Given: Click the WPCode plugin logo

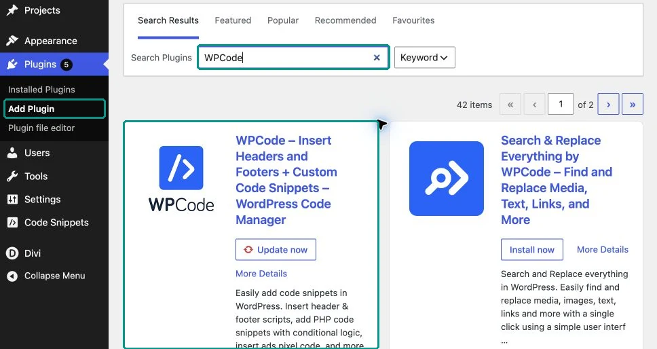Looking at the screenshot, I should (x=181, y=179).
